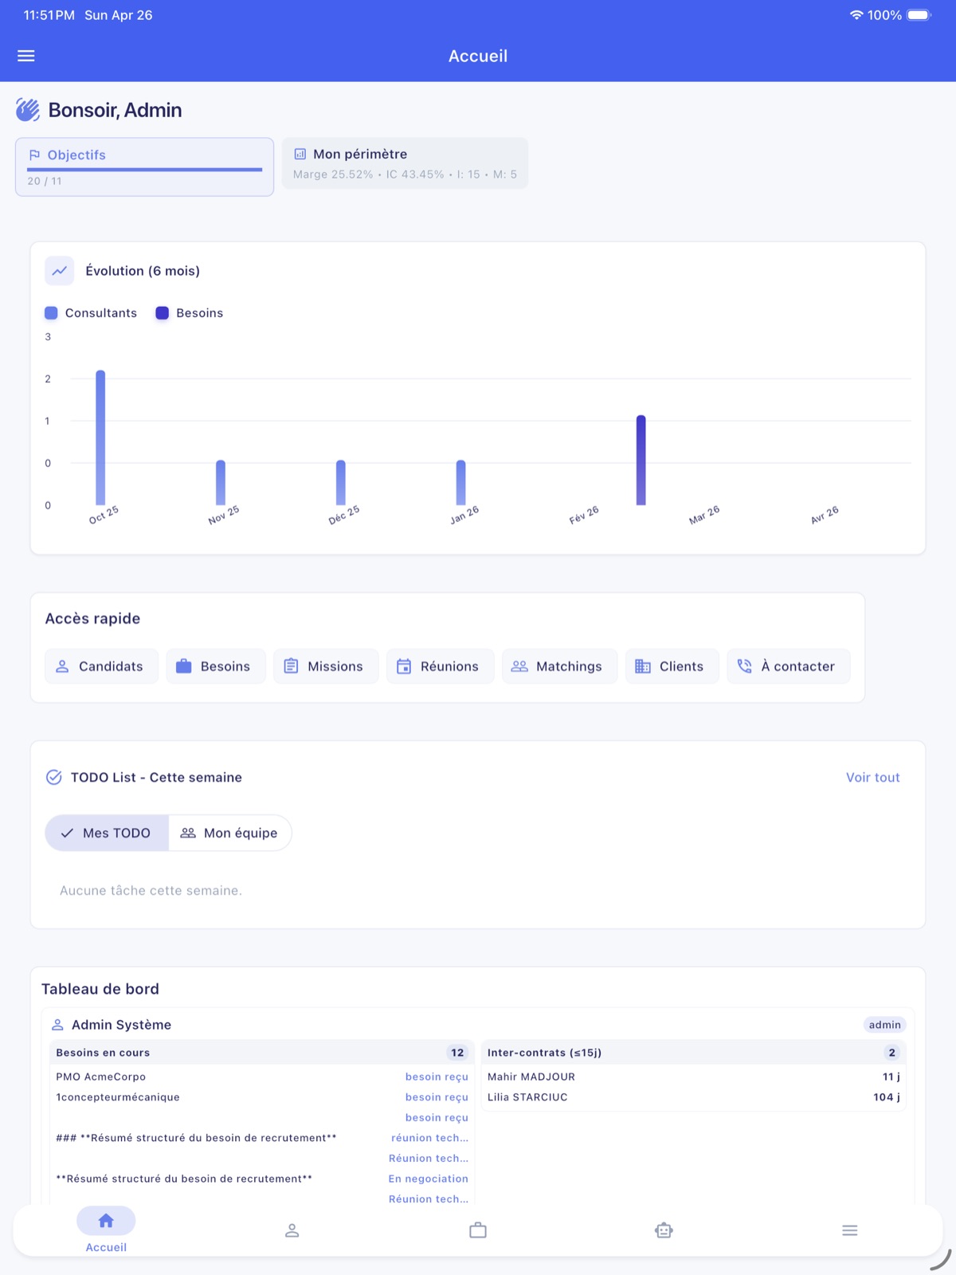Open the briefcase tab in bottom bar
956x1275 pixels.
point(478,1230)
